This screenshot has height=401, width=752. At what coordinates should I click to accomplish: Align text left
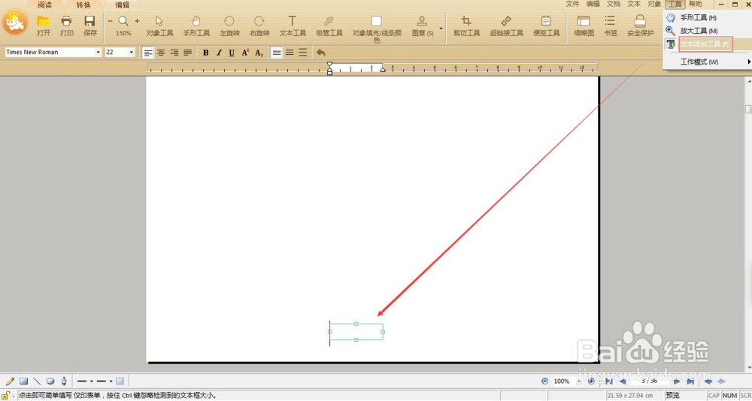point(149,53)
